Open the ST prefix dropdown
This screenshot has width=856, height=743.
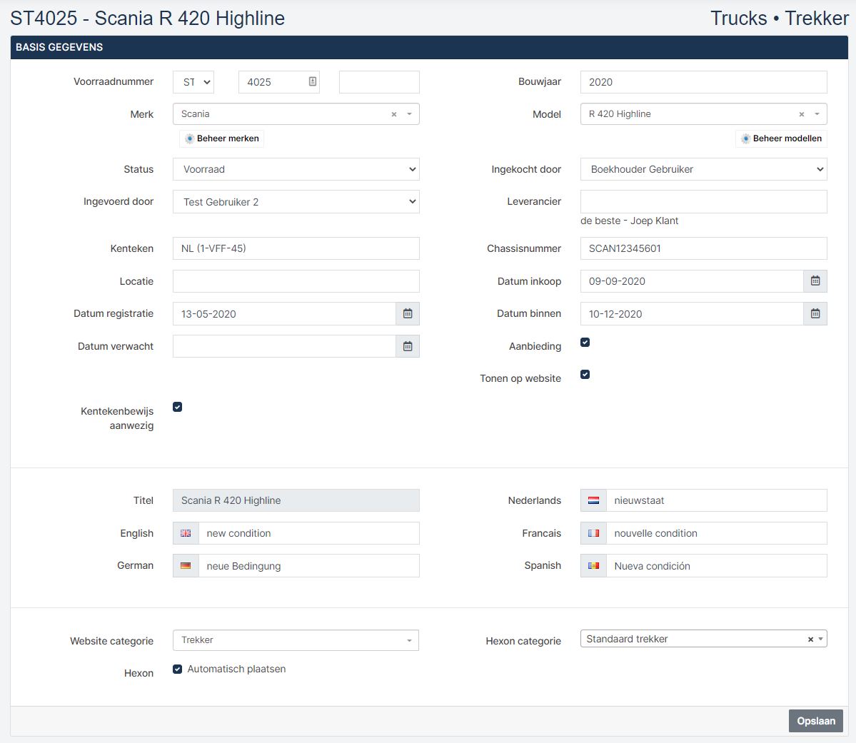pyautogui.click(x=193, y=82)
